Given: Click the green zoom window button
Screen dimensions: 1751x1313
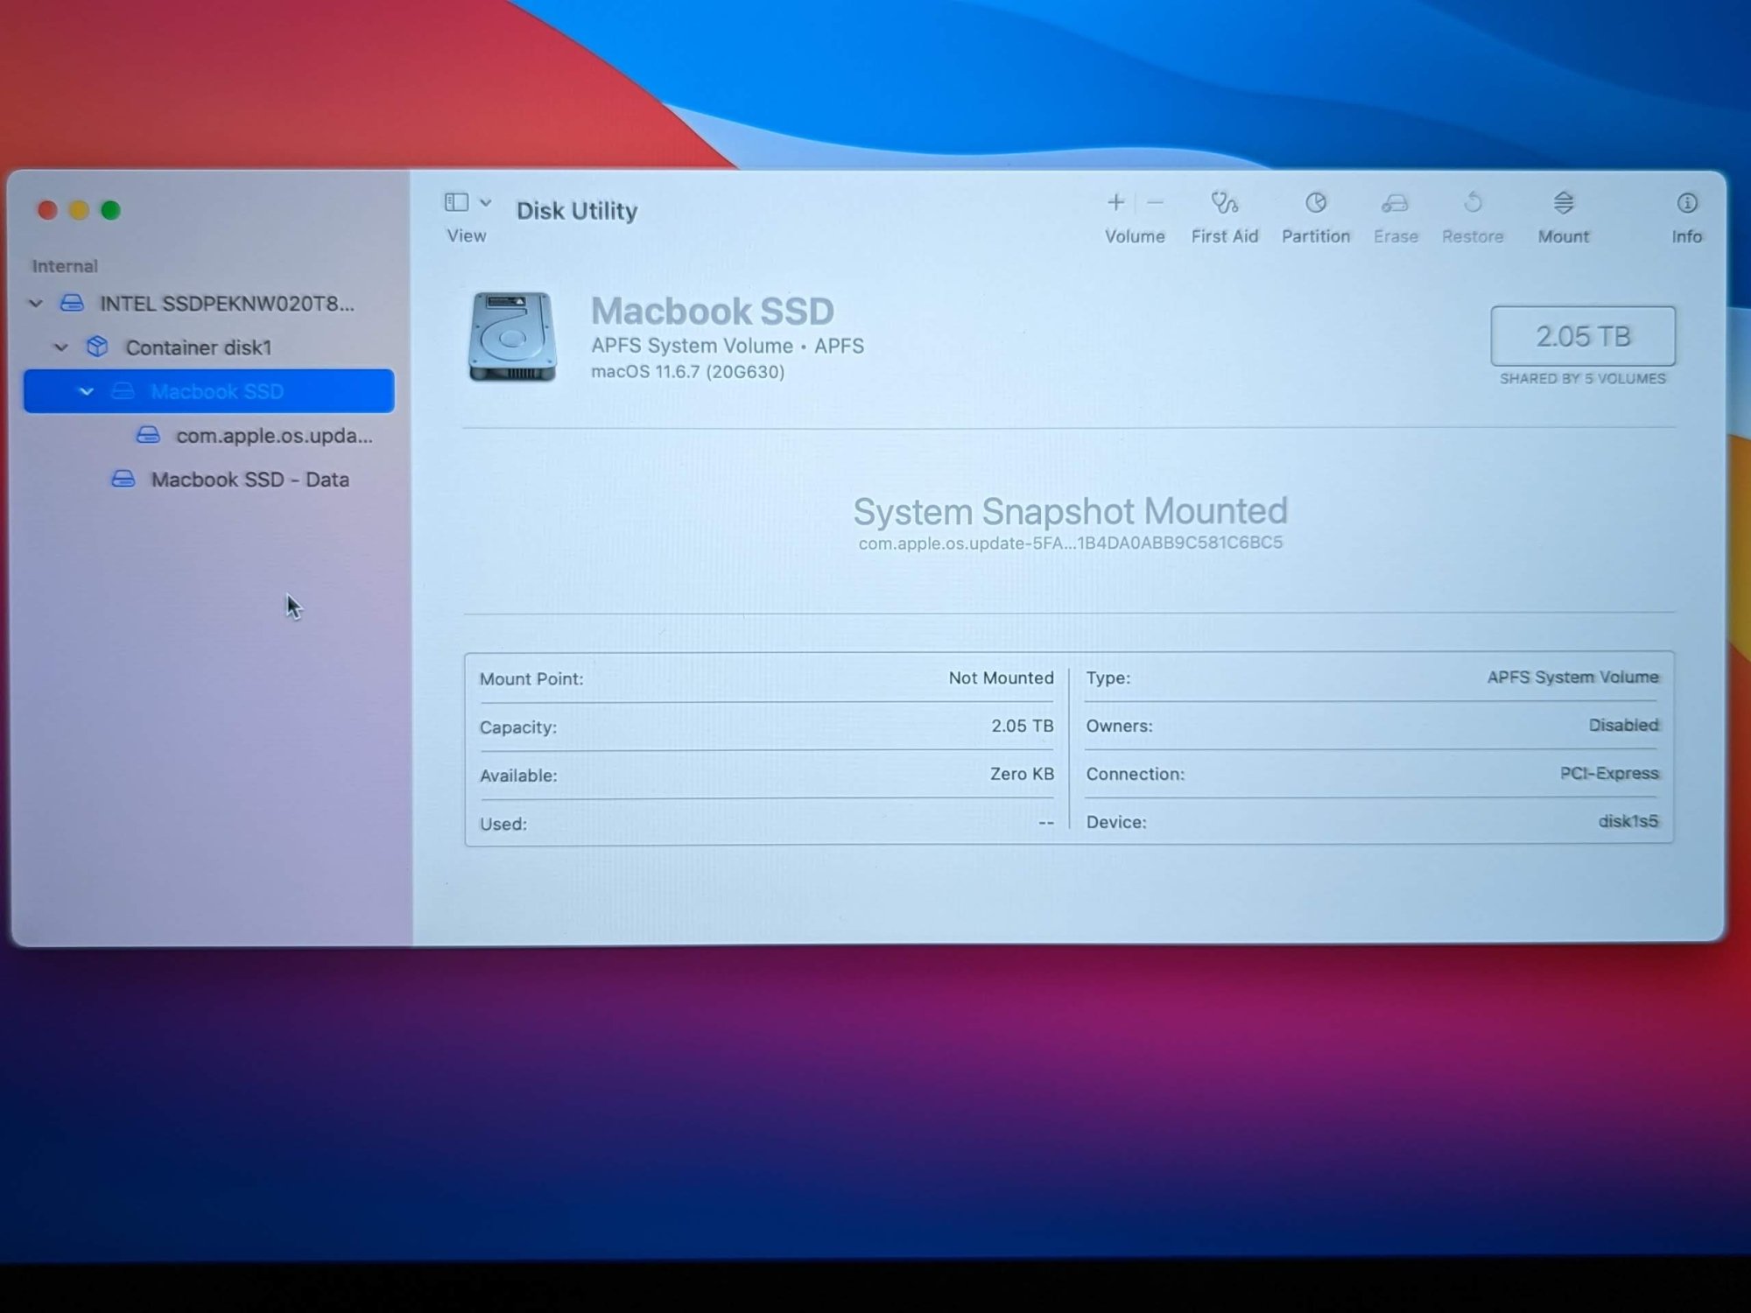Looking at the screenshot, I should click(111, 210).
